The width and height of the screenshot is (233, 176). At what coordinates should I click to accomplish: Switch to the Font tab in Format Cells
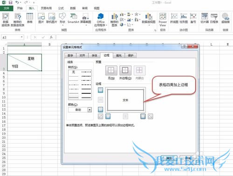click(94, 55)
